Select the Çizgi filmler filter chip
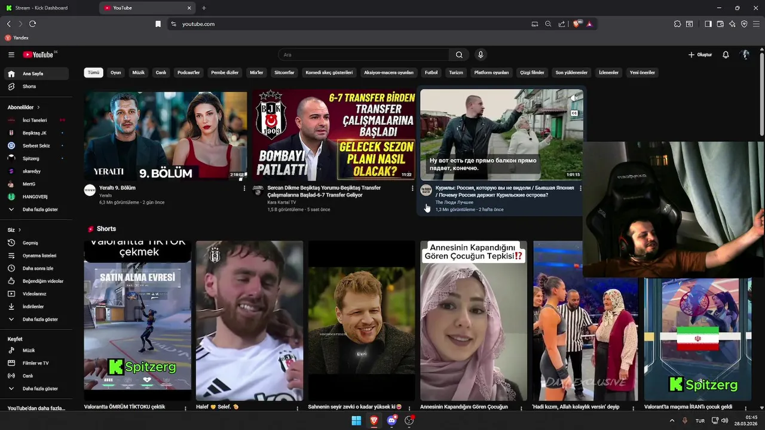 532,72
